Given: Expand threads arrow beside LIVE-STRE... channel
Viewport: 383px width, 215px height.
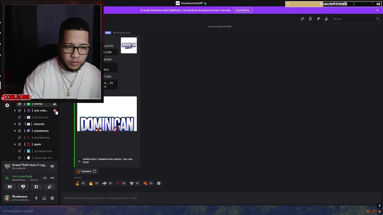Looking at the screenshot, I should click(15, 110).
